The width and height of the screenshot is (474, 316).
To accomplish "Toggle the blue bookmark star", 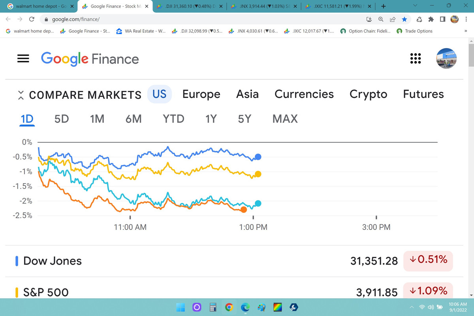I will [404, 19].
